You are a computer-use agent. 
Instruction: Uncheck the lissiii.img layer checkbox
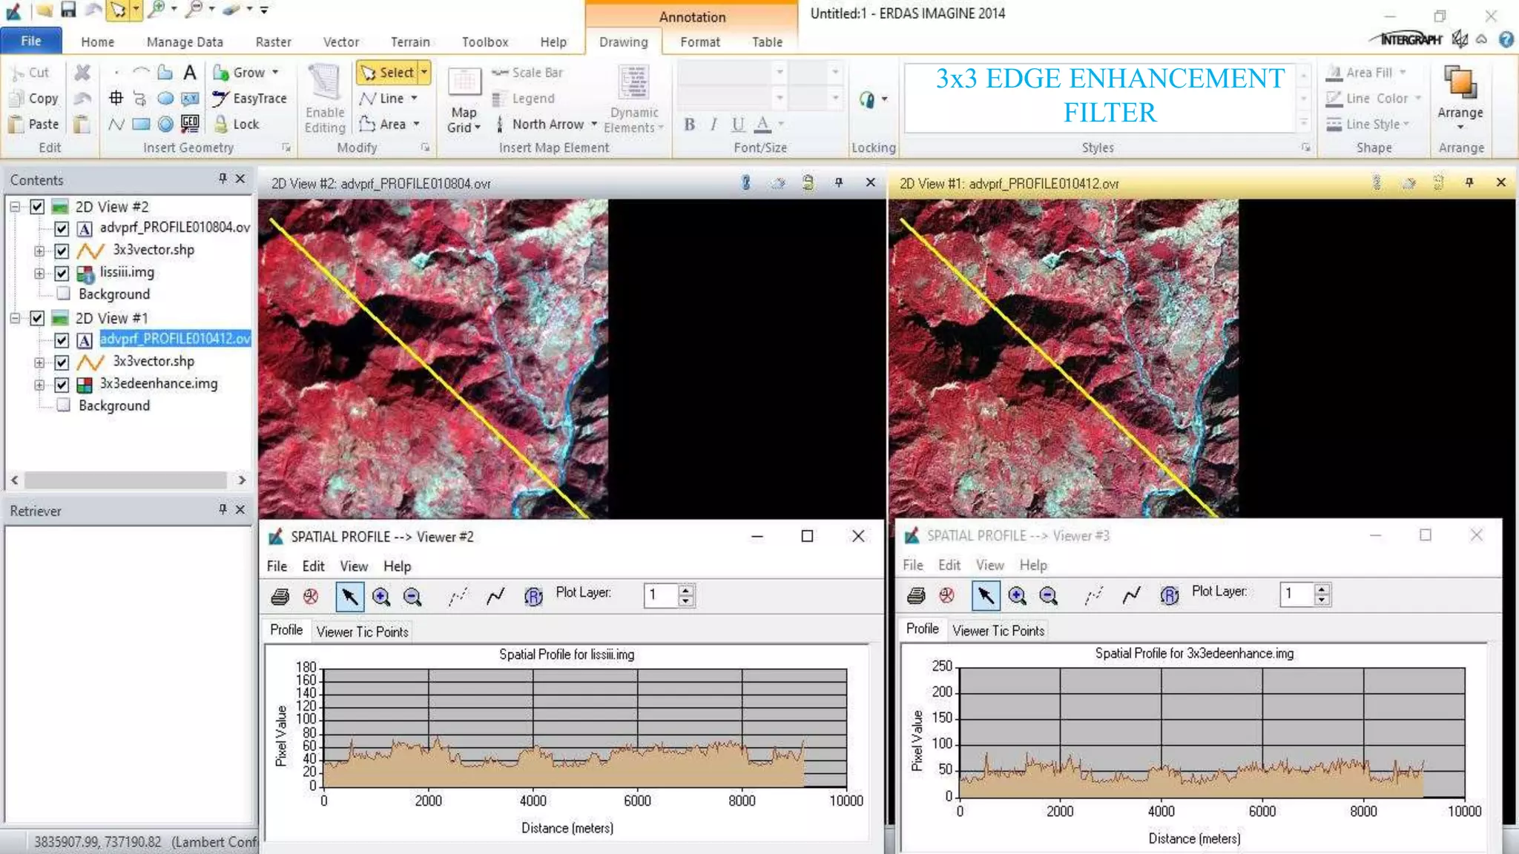pyautogui.click(x=62, y=273)
